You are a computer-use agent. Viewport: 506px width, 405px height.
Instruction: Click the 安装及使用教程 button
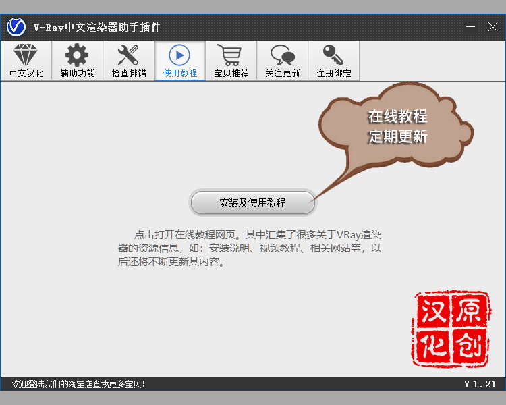[x=253, y=202]
